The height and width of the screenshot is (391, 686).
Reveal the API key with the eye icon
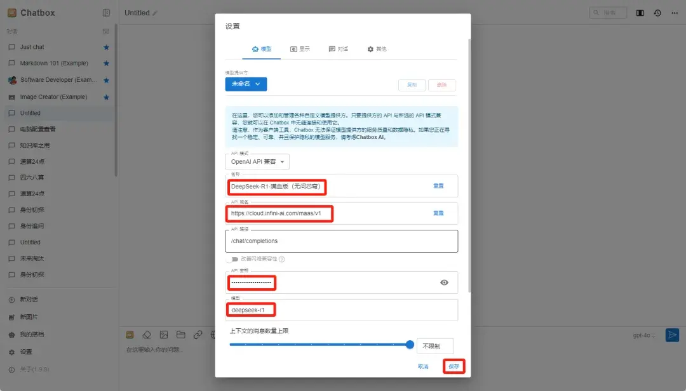tap(444, 282)
